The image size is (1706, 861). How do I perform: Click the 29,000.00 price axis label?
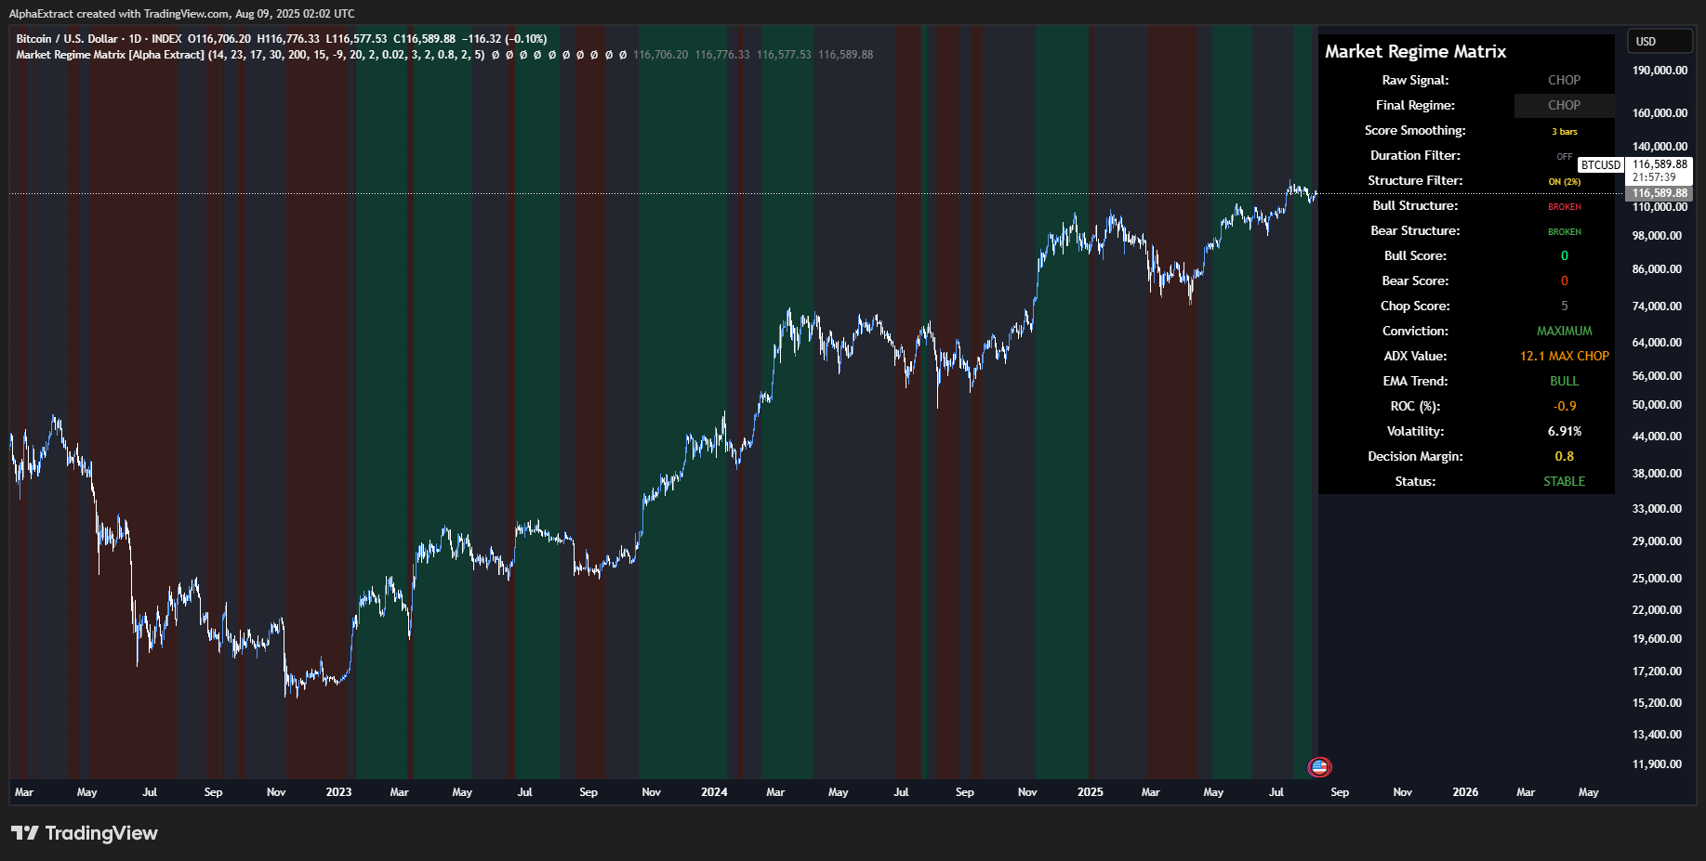click(x=1657, y=541)
